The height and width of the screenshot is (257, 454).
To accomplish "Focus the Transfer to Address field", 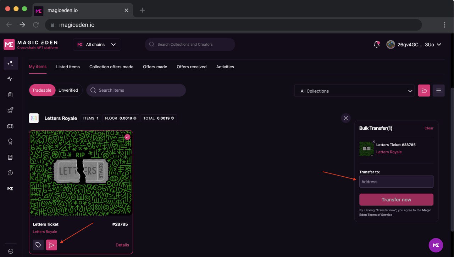I will pos(396,182).
